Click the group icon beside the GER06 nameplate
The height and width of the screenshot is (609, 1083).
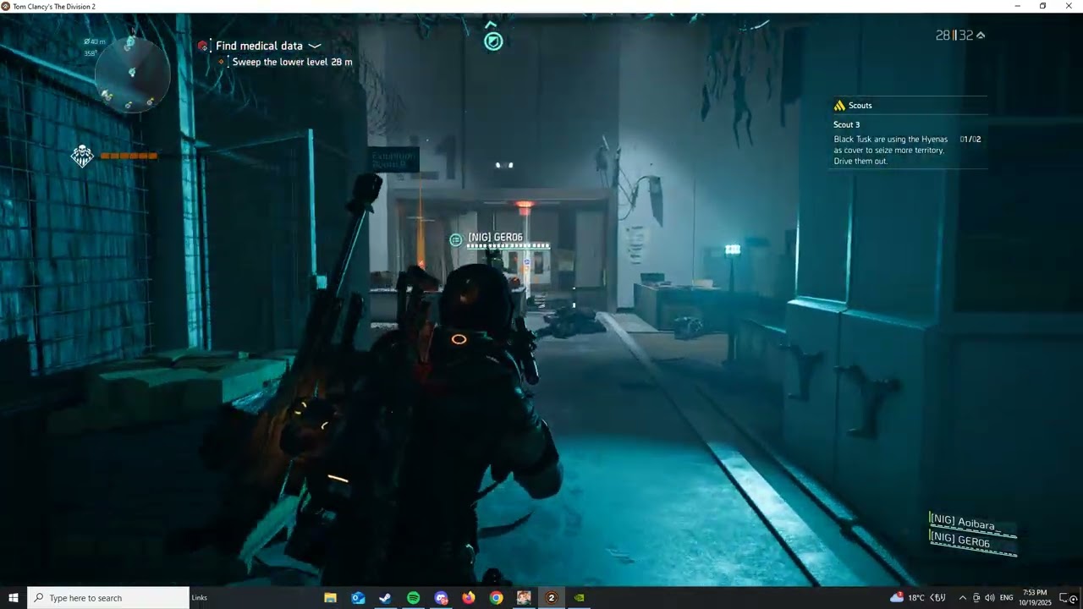point(455,239)
